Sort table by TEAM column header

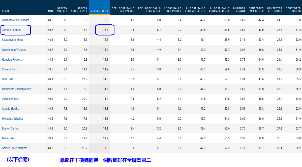(x=5, y=11)
